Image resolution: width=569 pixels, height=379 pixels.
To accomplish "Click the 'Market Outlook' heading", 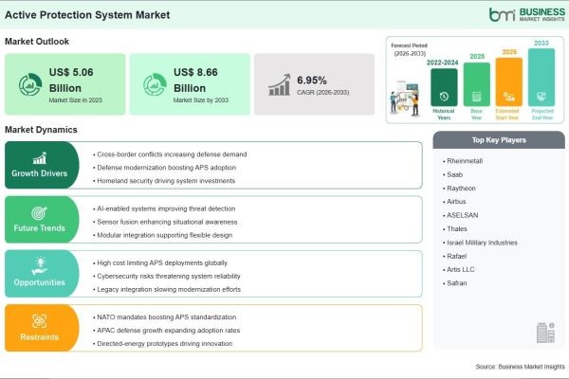I will [x=37, y=42].
